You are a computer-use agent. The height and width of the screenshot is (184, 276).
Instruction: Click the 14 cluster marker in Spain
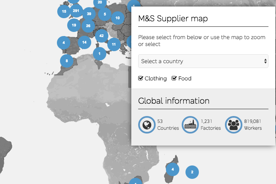tap(84, 42)
